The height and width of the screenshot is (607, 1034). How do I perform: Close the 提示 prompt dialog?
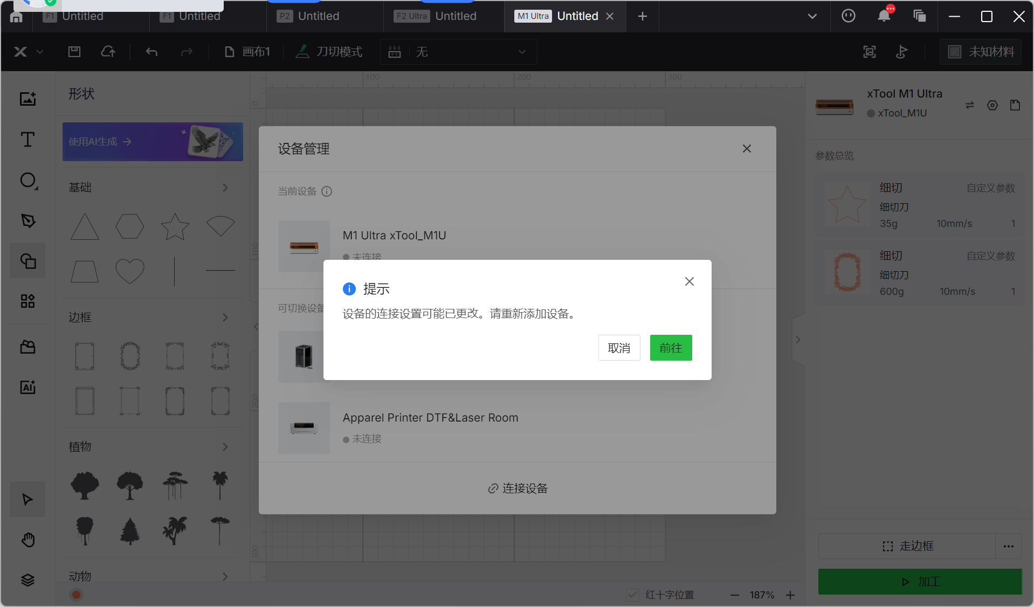(x=689, y=281)
